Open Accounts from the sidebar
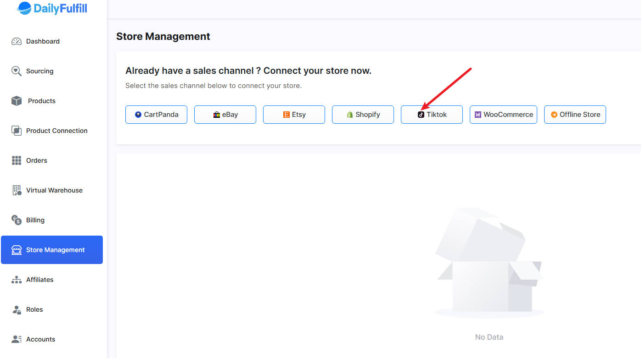The height and width of the screenshot is (358, 641). coord(40,339)
